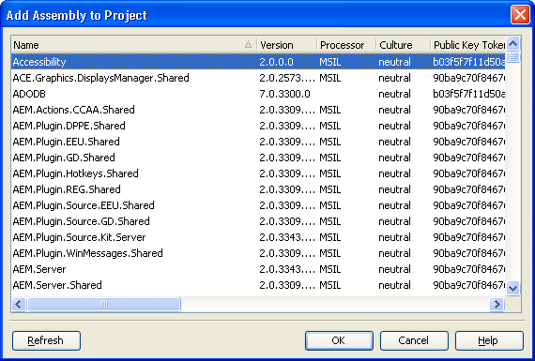Open Help for this dialog

489,340
